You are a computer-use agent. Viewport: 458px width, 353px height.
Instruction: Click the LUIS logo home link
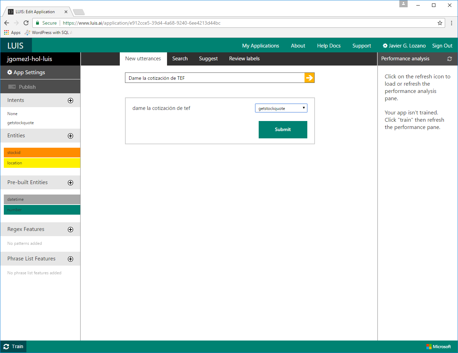(16, 46)
